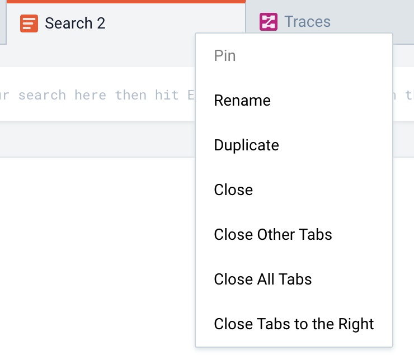This screenshot has height=360, width=414.
Task: Click orange active indicator above Search 2
Action: (126, 2)
